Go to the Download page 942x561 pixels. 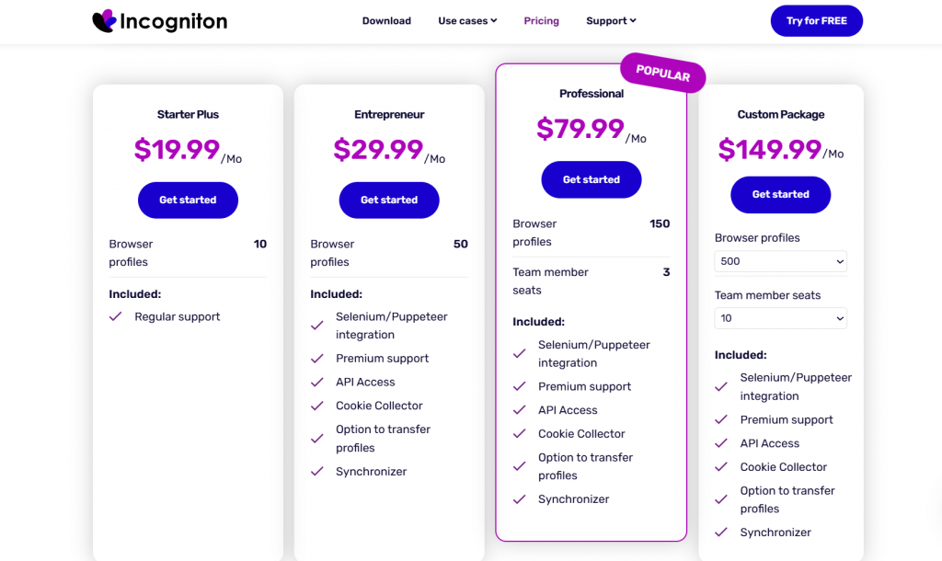[386, 21]
